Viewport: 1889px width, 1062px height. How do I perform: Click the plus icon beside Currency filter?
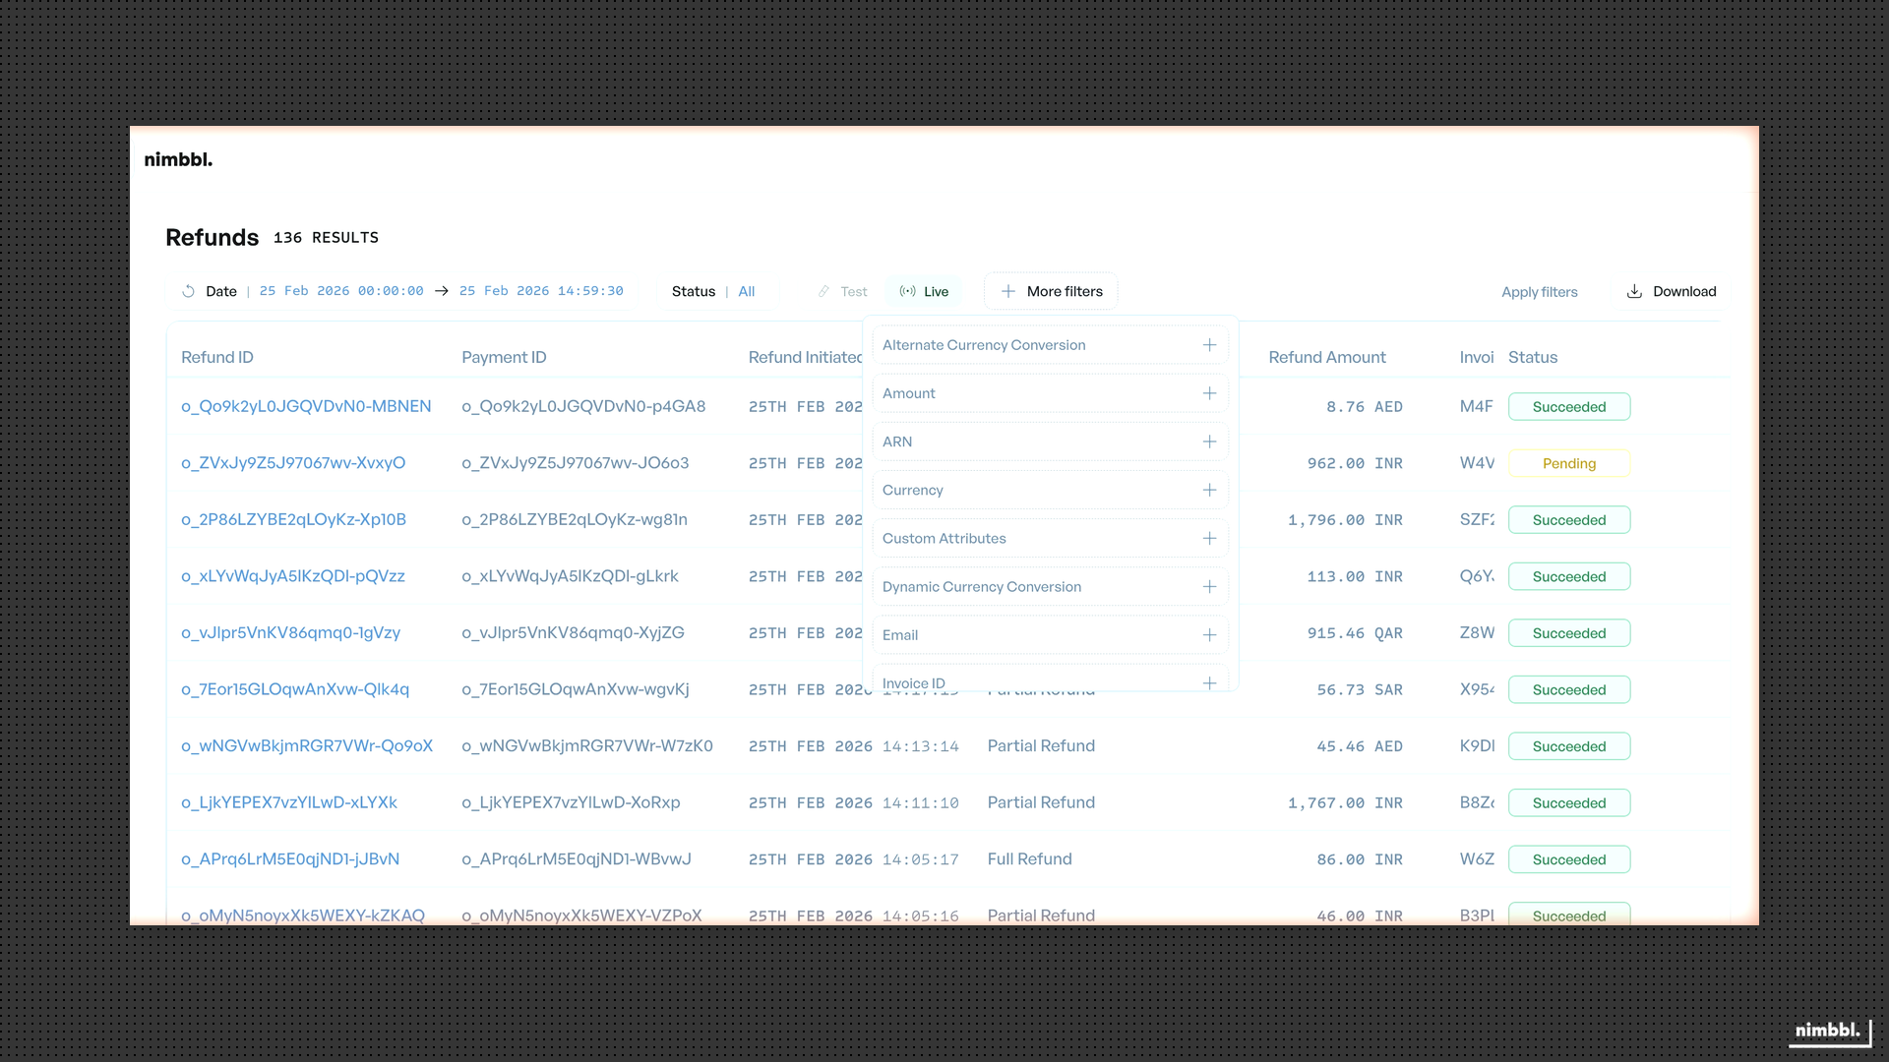pyautogui.click(x=1209, y=490)
